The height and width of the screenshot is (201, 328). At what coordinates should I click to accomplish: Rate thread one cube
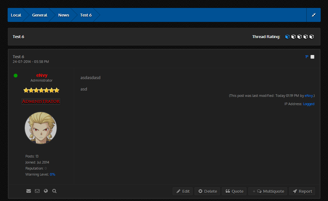pyautogui.click(x=287, y=37)
